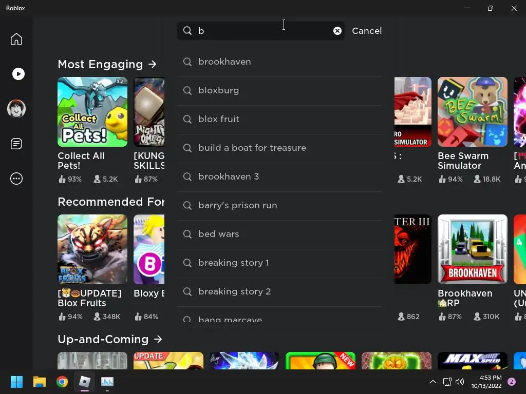Launch Google Chrome from the taskbar
526x394 pixels.
click(62, 382)
